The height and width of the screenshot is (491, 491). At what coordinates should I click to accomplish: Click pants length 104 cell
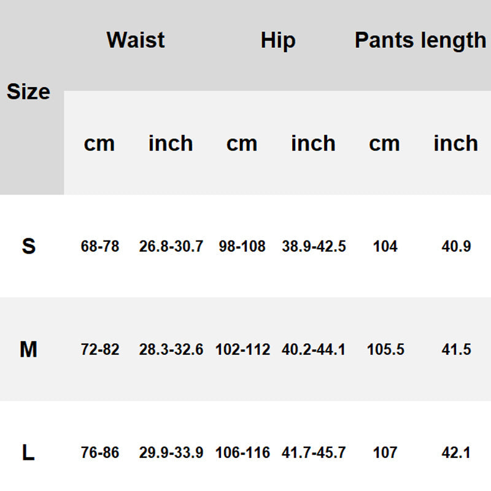coord(385,247)
